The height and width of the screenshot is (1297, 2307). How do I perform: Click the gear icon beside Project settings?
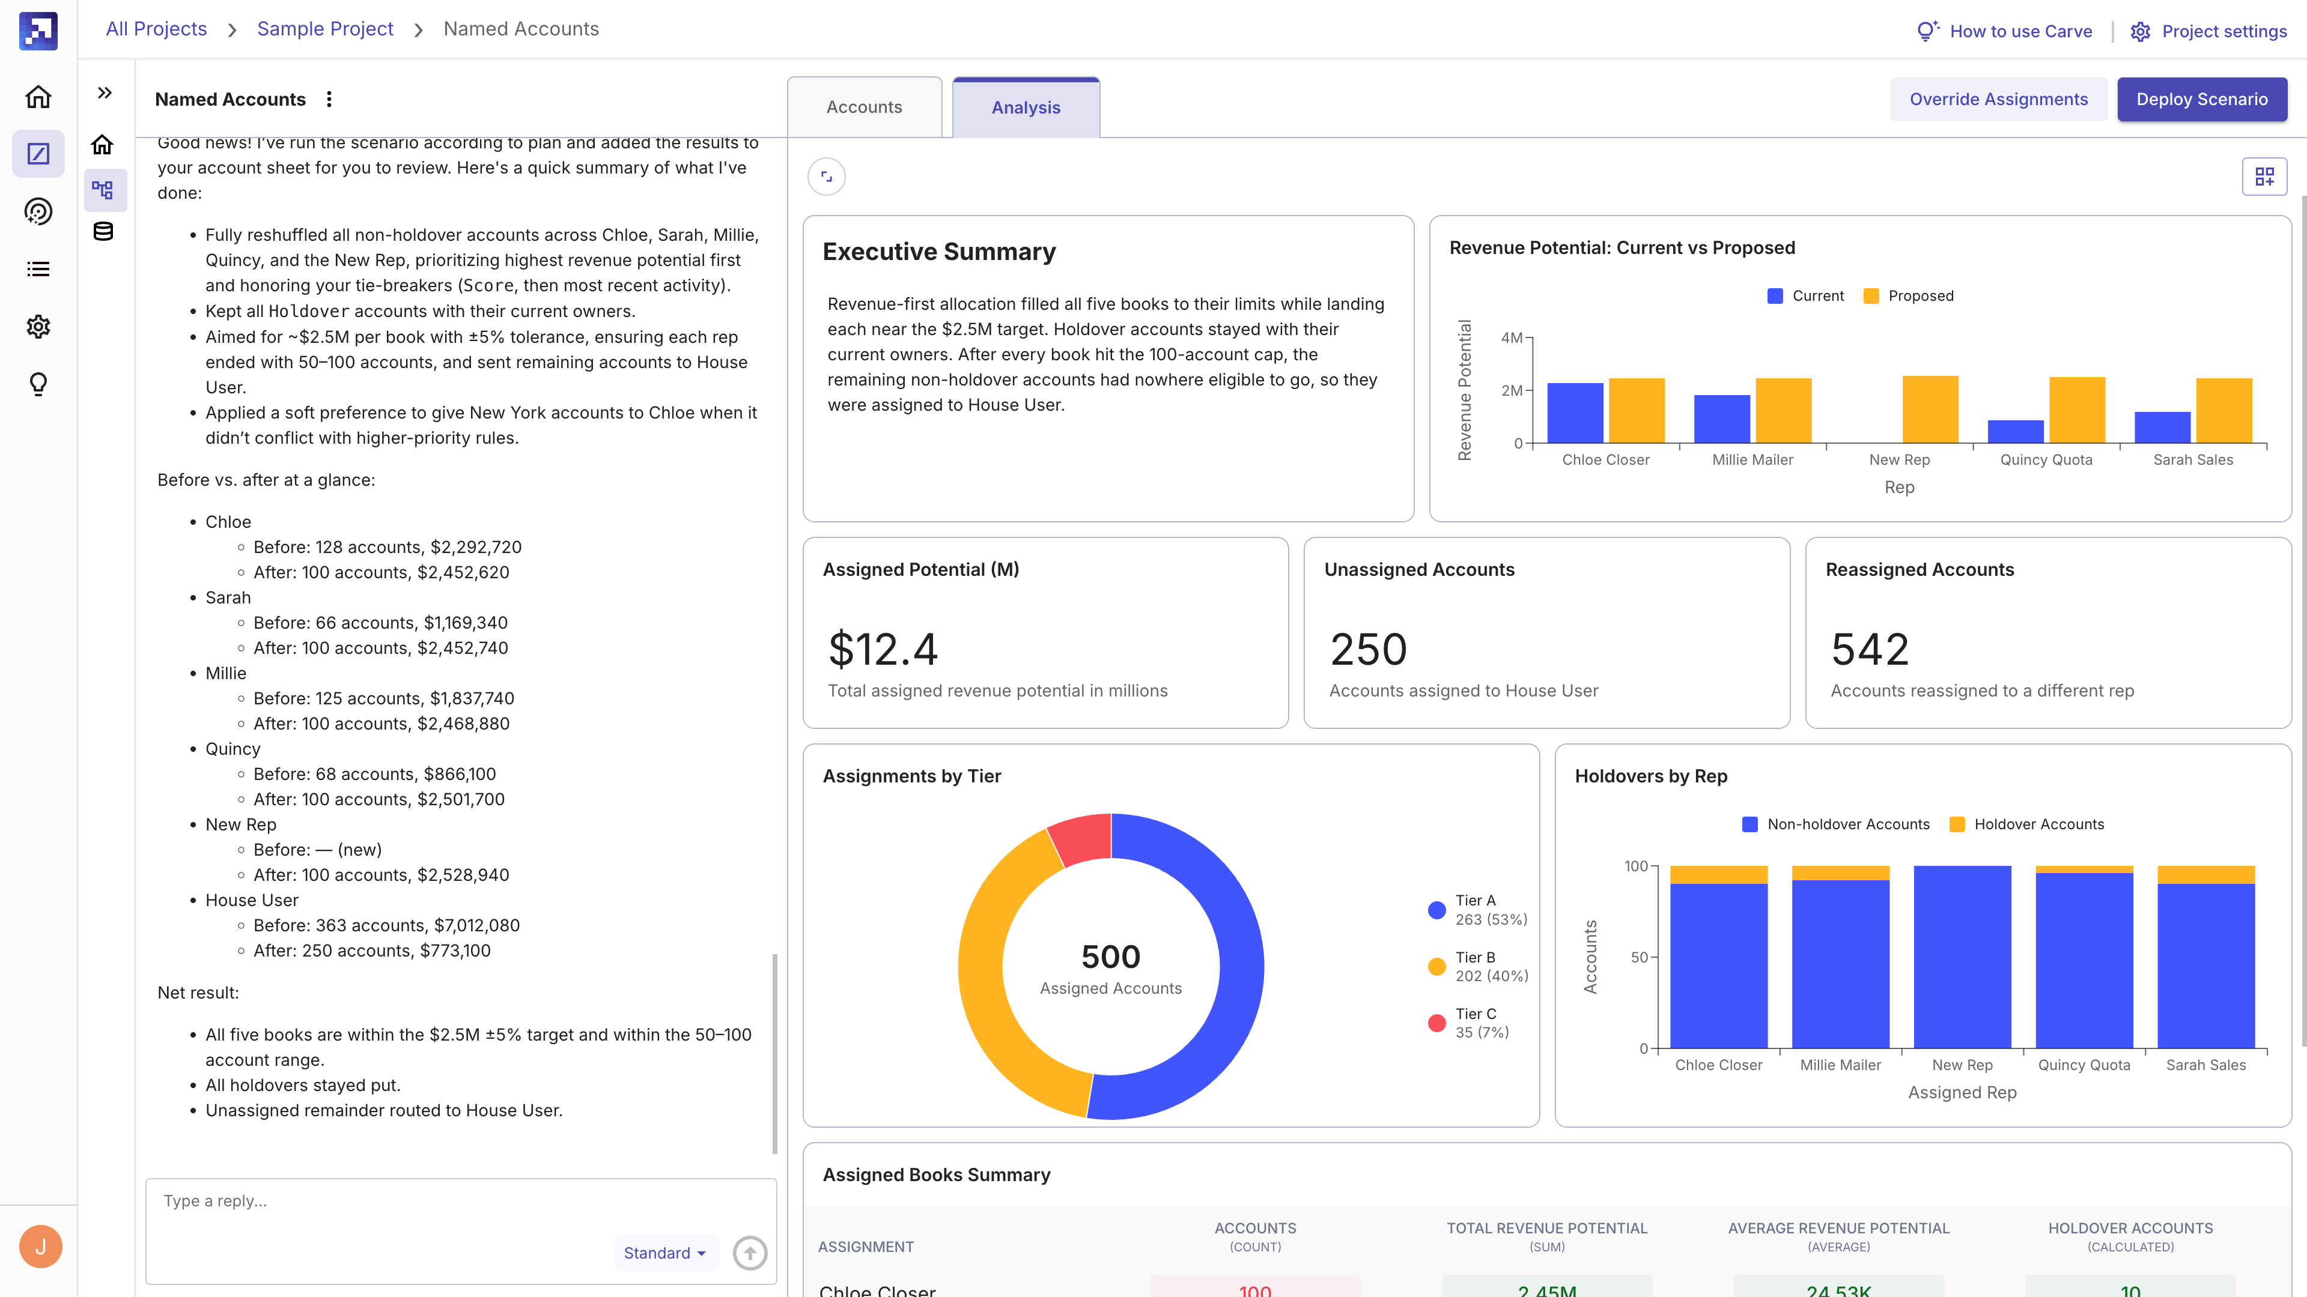pyautogui.click(x=2139, y=31)
